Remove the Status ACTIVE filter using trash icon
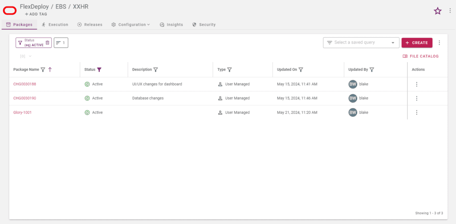The image size is (456, 224). click(48, 43)
